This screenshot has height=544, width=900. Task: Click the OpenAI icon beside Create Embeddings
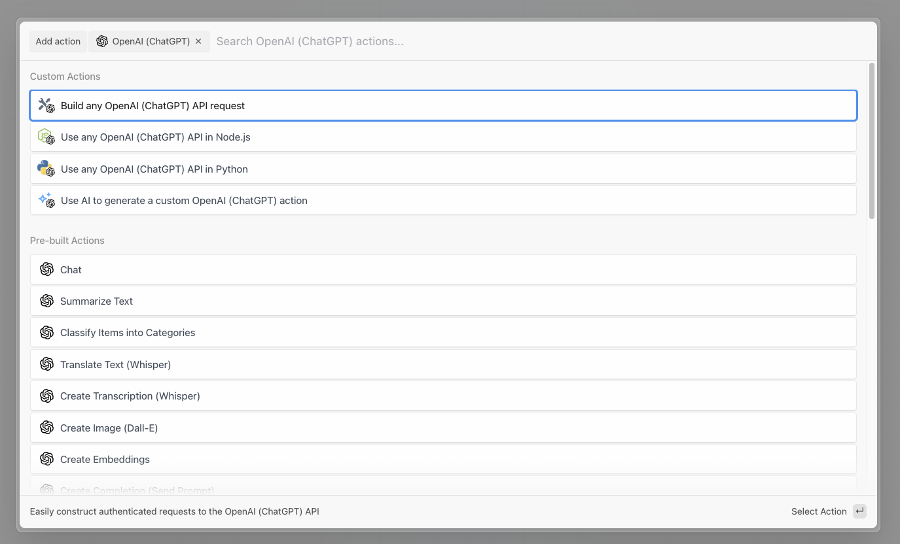click(x=46, y=459)
